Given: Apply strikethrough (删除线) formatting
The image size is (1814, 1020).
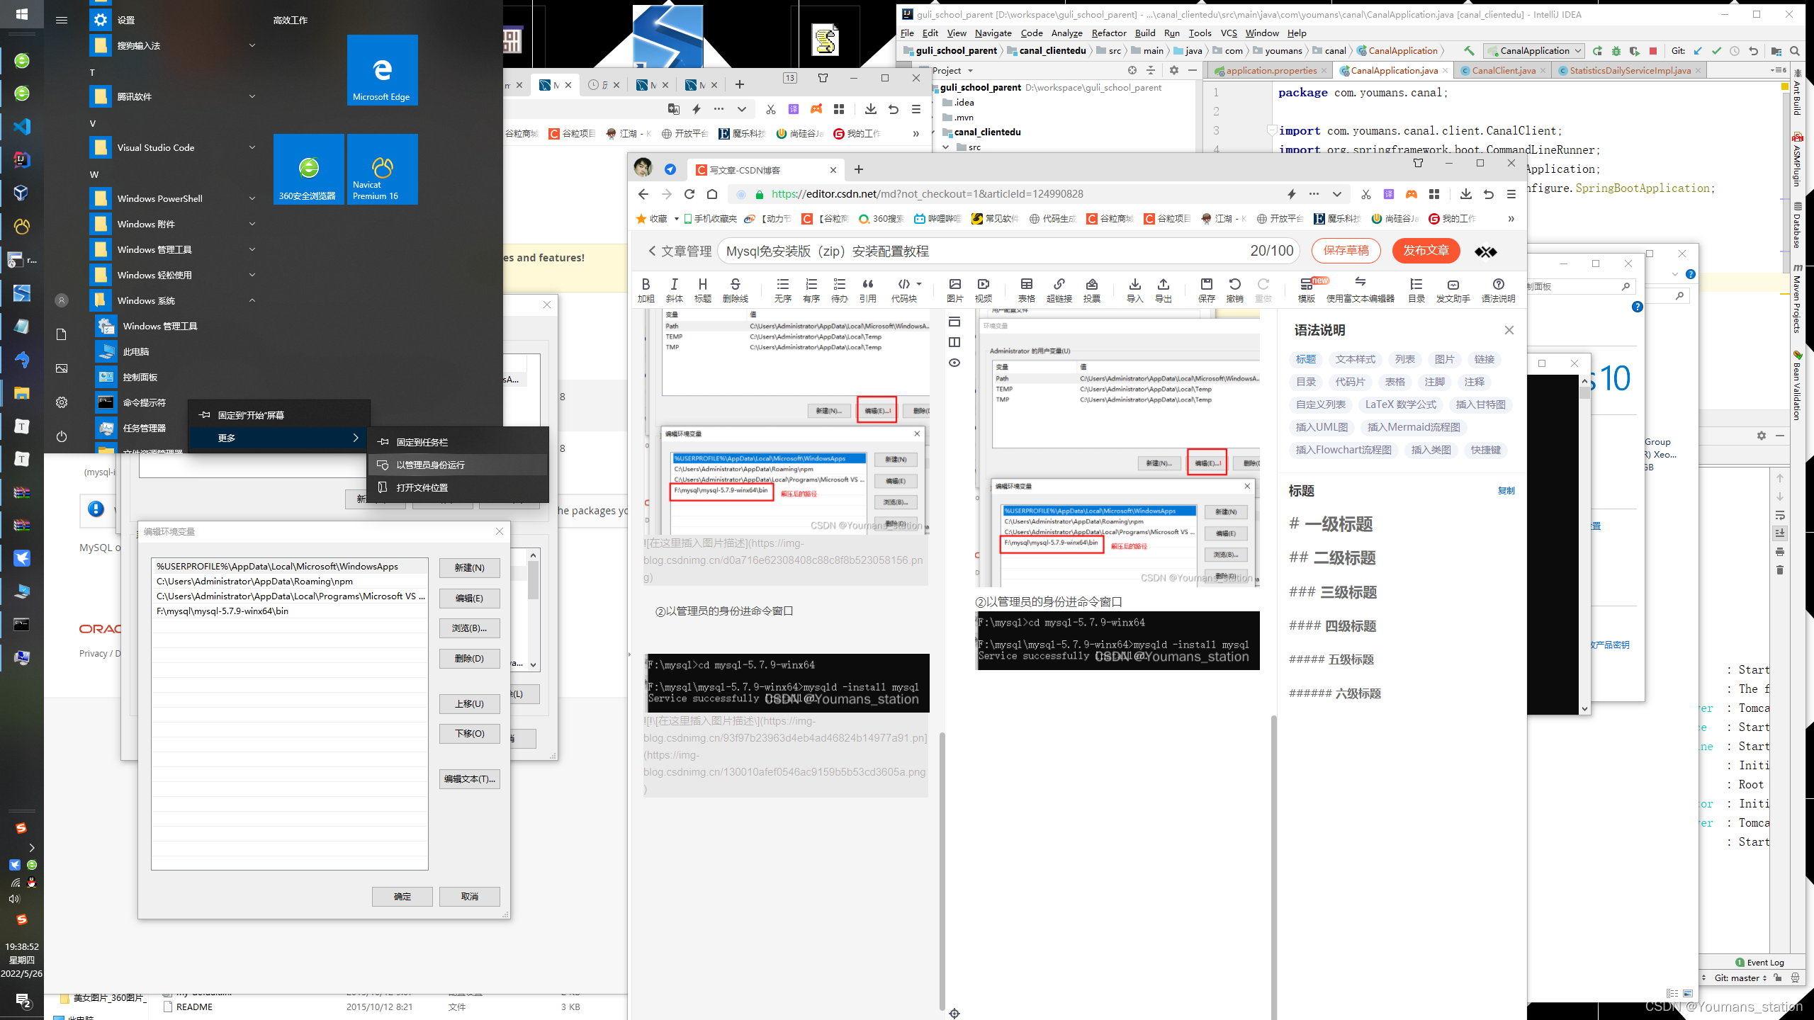Looking at the screenshot, I should coord(735,290).
